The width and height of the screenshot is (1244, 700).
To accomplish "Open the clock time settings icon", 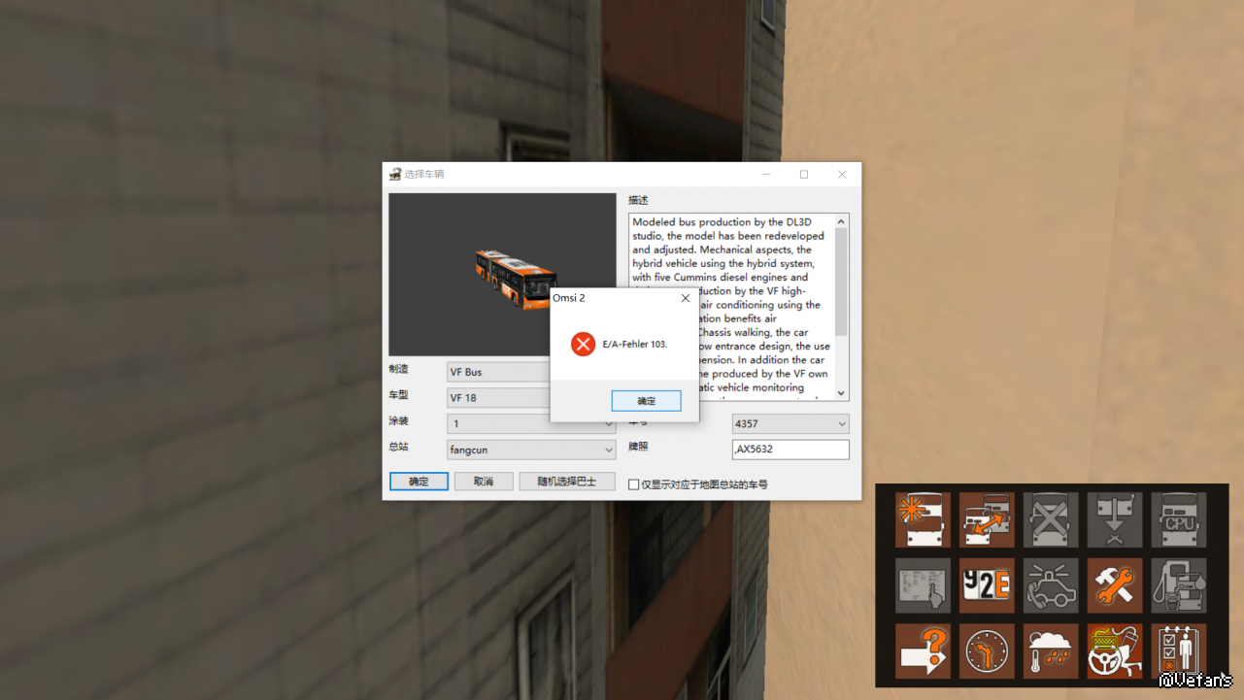I will (x=987, y=650).
